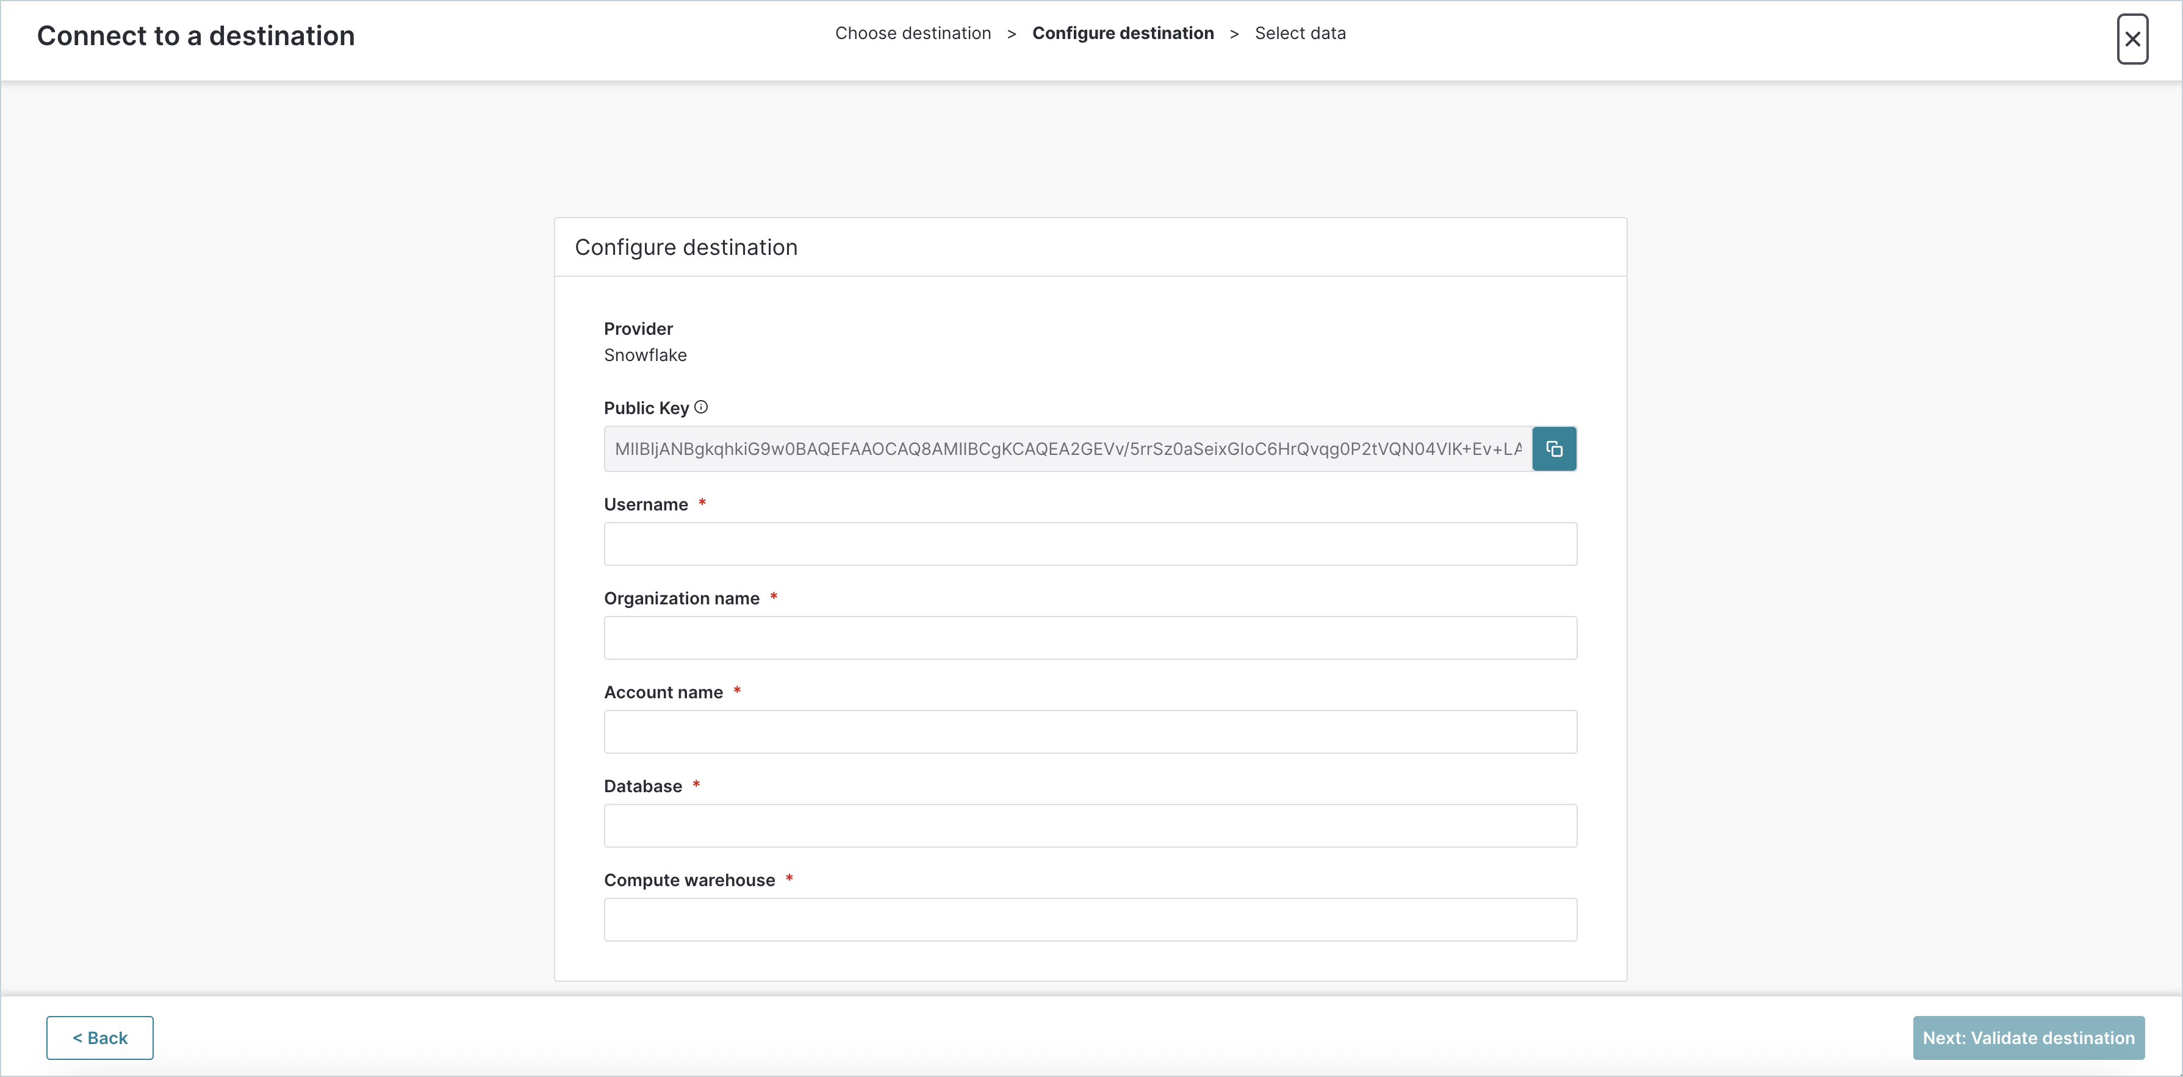Close the Connect to a destination dialog
The width and height of the screenshot is (2183, 1077).
click(2132, 39)
